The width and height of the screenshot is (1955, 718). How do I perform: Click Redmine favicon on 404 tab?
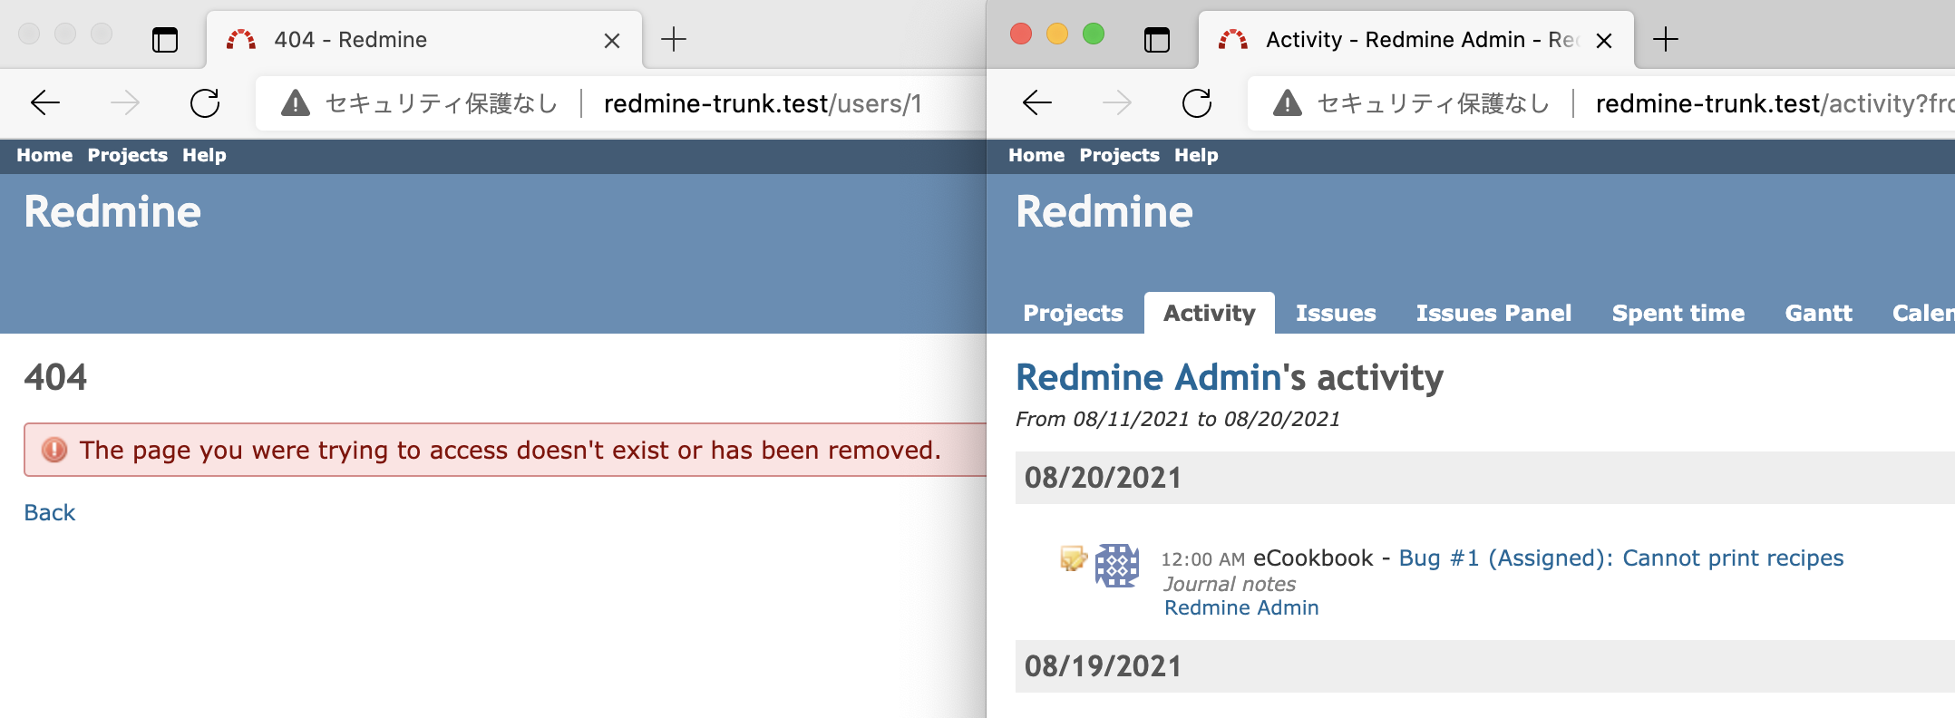click(x=241, y=40)
